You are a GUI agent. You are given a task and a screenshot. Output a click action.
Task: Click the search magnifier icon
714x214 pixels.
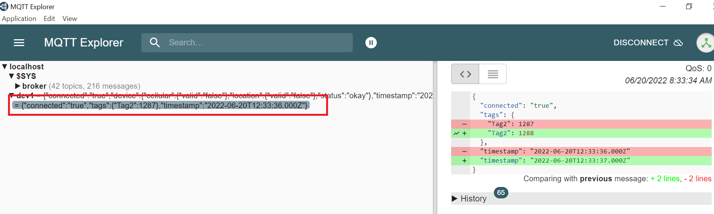[x=155, y=42]
